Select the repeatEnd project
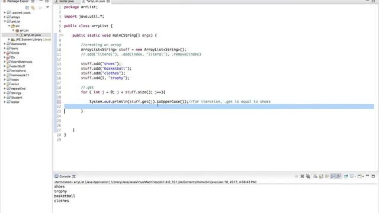 pyautogui.click(x=18, y=89)
